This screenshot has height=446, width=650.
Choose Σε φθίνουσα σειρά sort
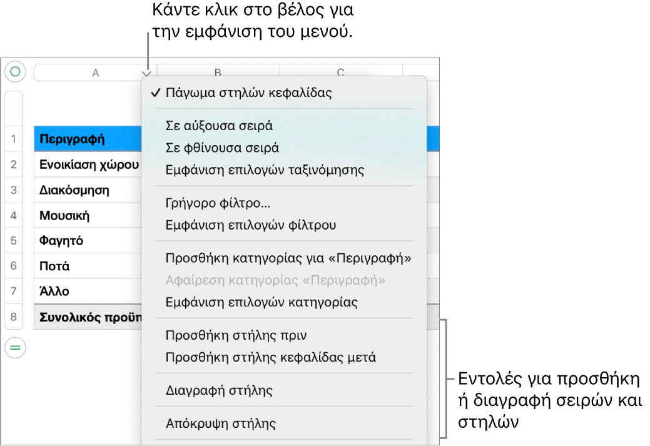coord(222,148)
